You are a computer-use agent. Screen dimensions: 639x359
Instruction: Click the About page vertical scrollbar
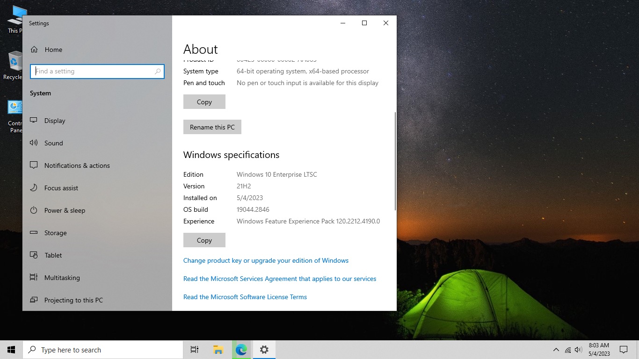coord(395,161)
